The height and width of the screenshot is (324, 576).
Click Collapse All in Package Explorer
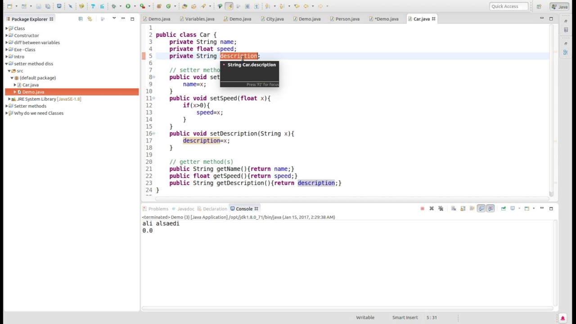(x=81, y=19)
